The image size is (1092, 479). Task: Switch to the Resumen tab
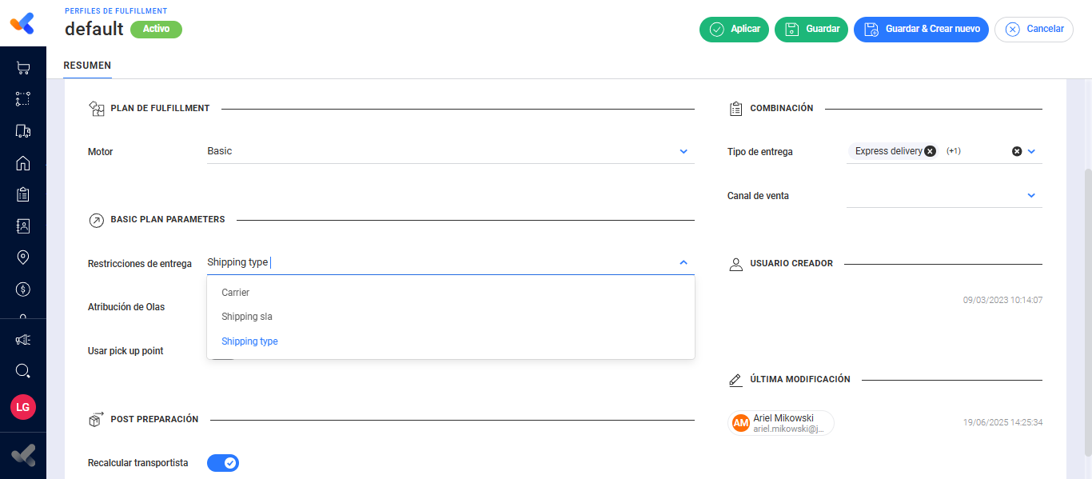pyautogui.click(x=87, y=66)
